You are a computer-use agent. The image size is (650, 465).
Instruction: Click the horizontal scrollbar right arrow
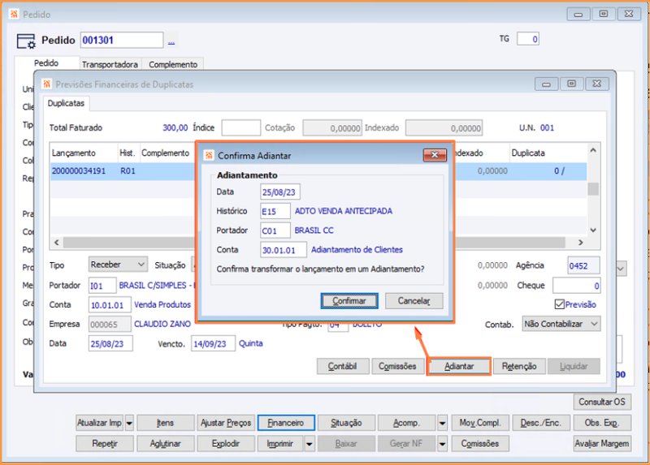(x=581, y=242)
